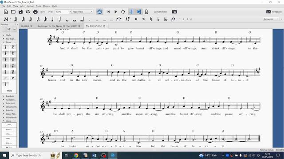Toggle pan score during playback
This screenshot has width=284, height=159.
tap(139, 12)
